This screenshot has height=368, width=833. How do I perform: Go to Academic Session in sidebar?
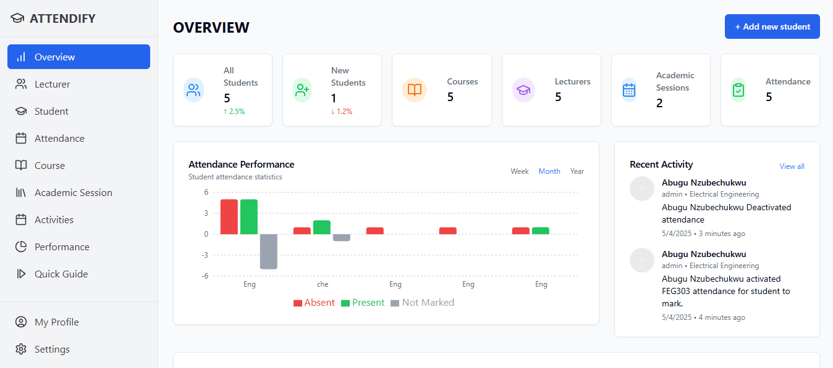click(x=73, y=192)
